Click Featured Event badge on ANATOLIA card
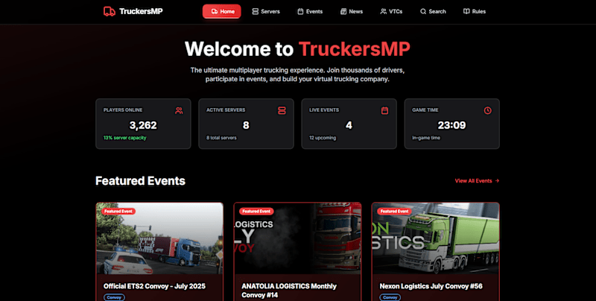 (x=256, y=211)
